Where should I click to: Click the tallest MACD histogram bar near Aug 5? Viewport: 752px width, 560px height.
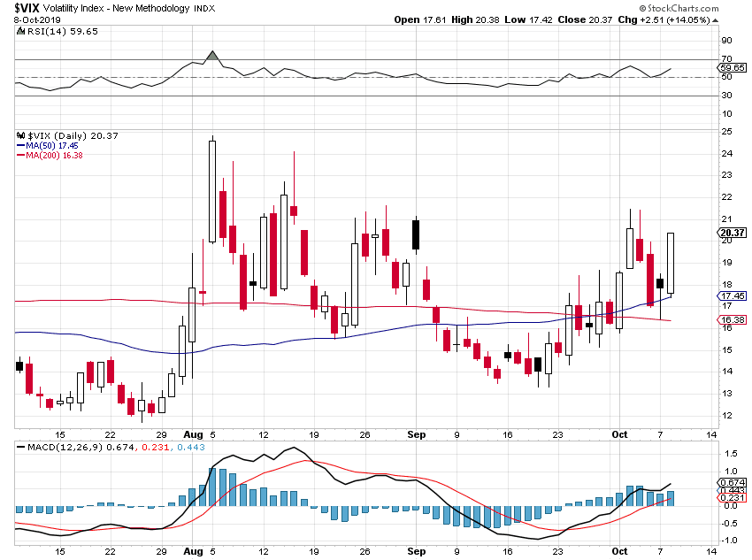tap(212, 487)
